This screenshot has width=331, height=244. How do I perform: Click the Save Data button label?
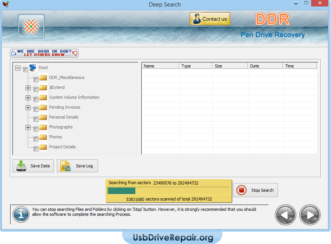(x=40, y=166)
